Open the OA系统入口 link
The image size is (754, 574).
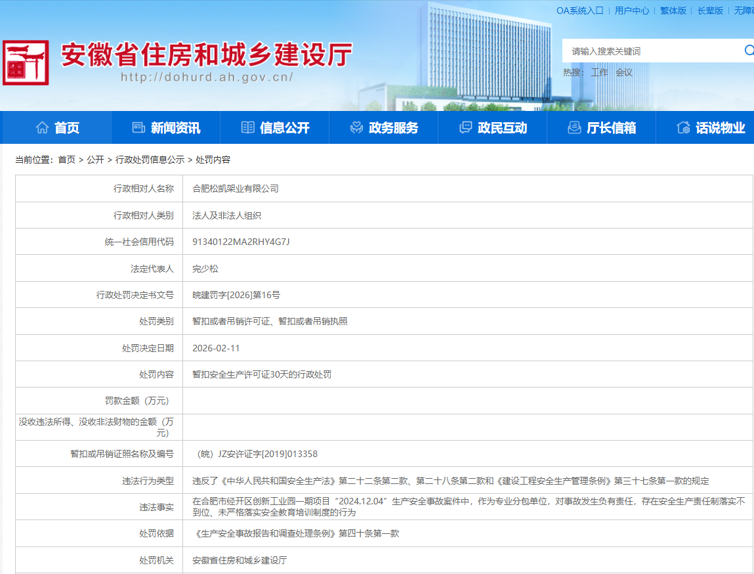click(579, 11)
